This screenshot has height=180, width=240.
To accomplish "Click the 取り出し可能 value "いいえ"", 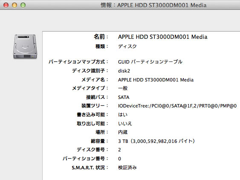I will point(125,123).
